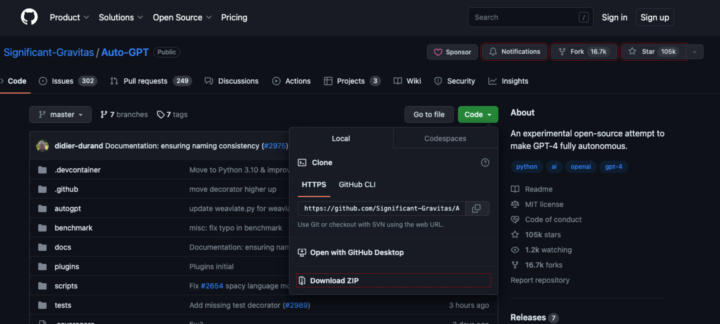Open the Discussions tab
This screenshot has height=324, width=720.
[231, 81]
